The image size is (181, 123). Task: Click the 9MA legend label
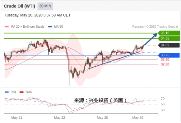click(x=28, y=92)
